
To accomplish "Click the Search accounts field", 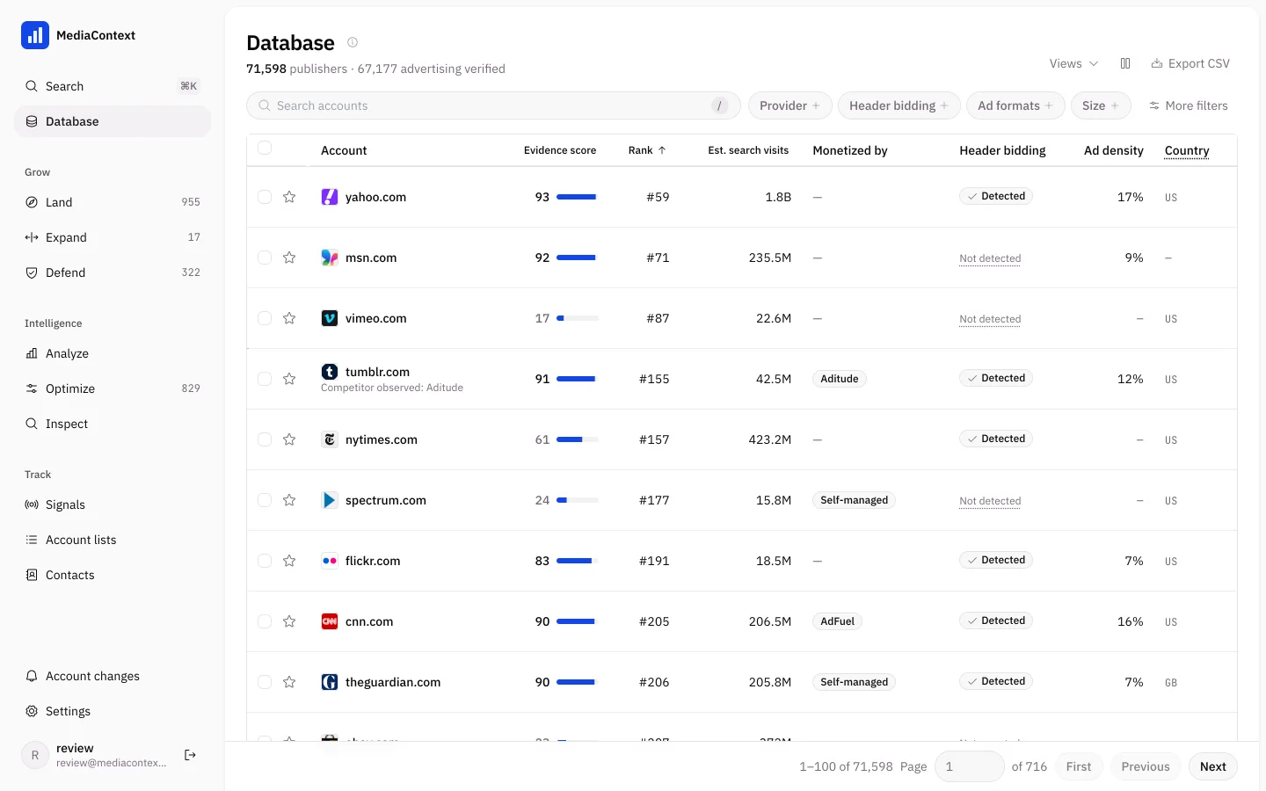I will click(493, 105).
